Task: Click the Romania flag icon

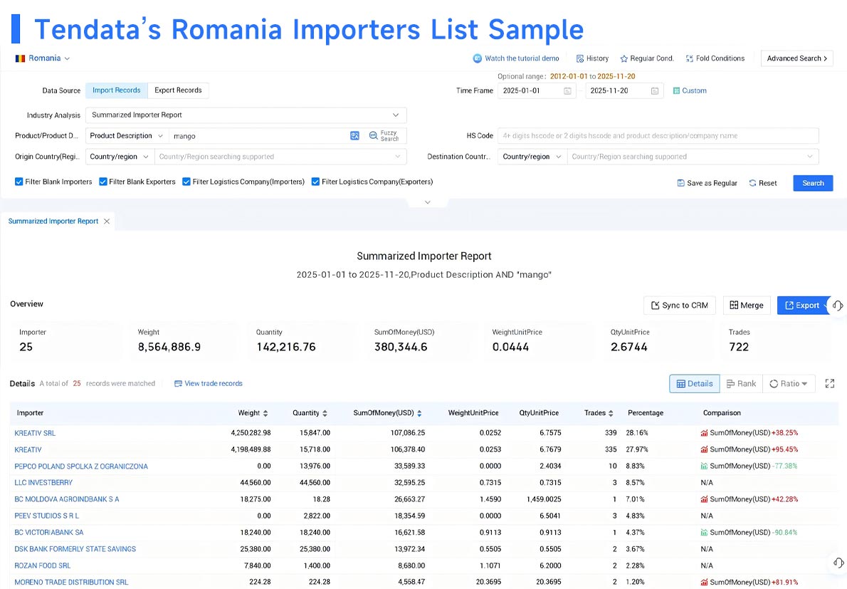Action: point(20,58)
